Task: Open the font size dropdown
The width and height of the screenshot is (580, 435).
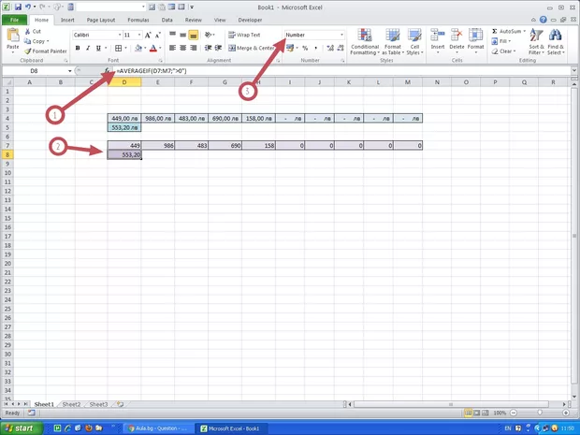Action: [x=139, y=35]
